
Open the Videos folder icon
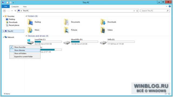pos(103,30)
